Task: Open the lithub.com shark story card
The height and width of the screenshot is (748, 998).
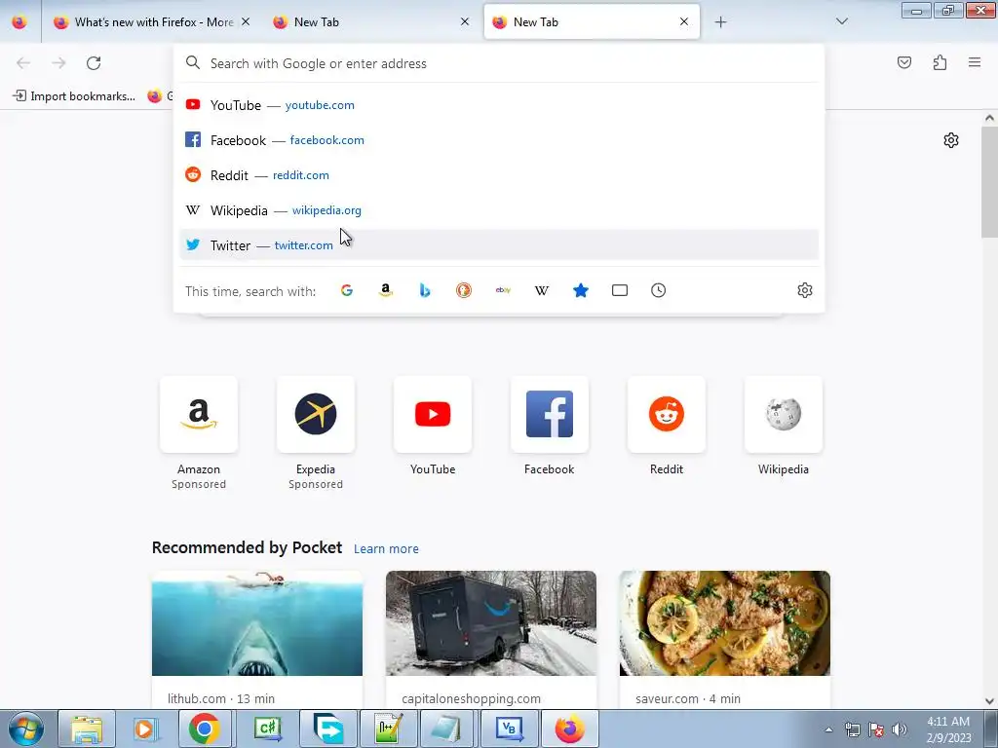Action: coord(257,639)
